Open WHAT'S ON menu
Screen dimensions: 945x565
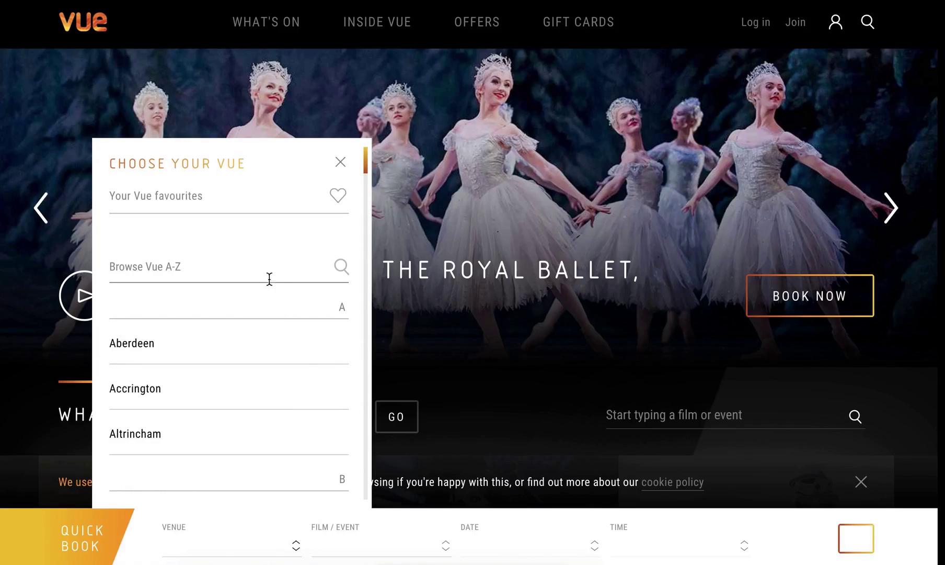266,22
